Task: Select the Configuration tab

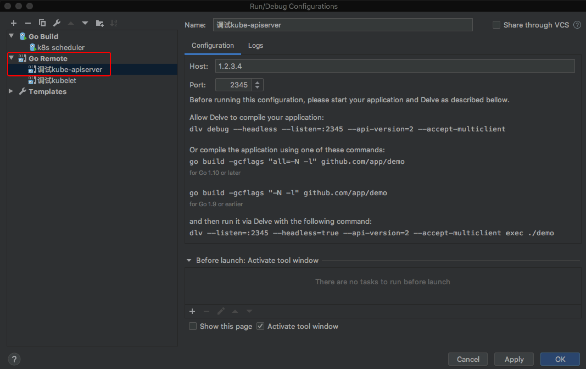Action: [213, 46]
